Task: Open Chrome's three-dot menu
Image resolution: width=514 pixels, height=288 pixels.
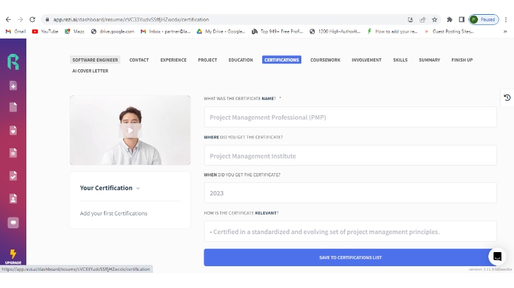Action: point(506,20)
